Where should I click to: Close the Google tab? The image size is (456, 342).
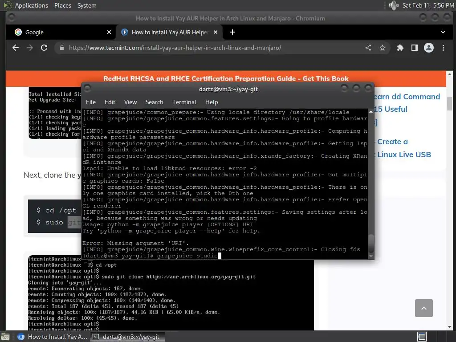(x=109, y=32)
